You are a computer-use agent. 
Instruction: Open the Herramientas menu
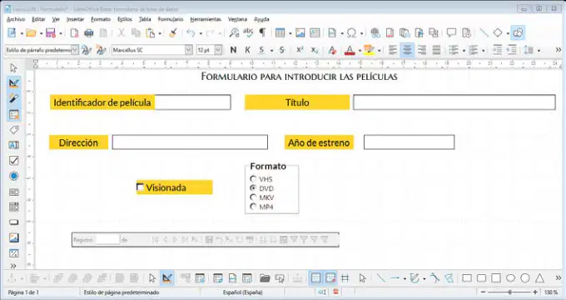pos(206,19)
